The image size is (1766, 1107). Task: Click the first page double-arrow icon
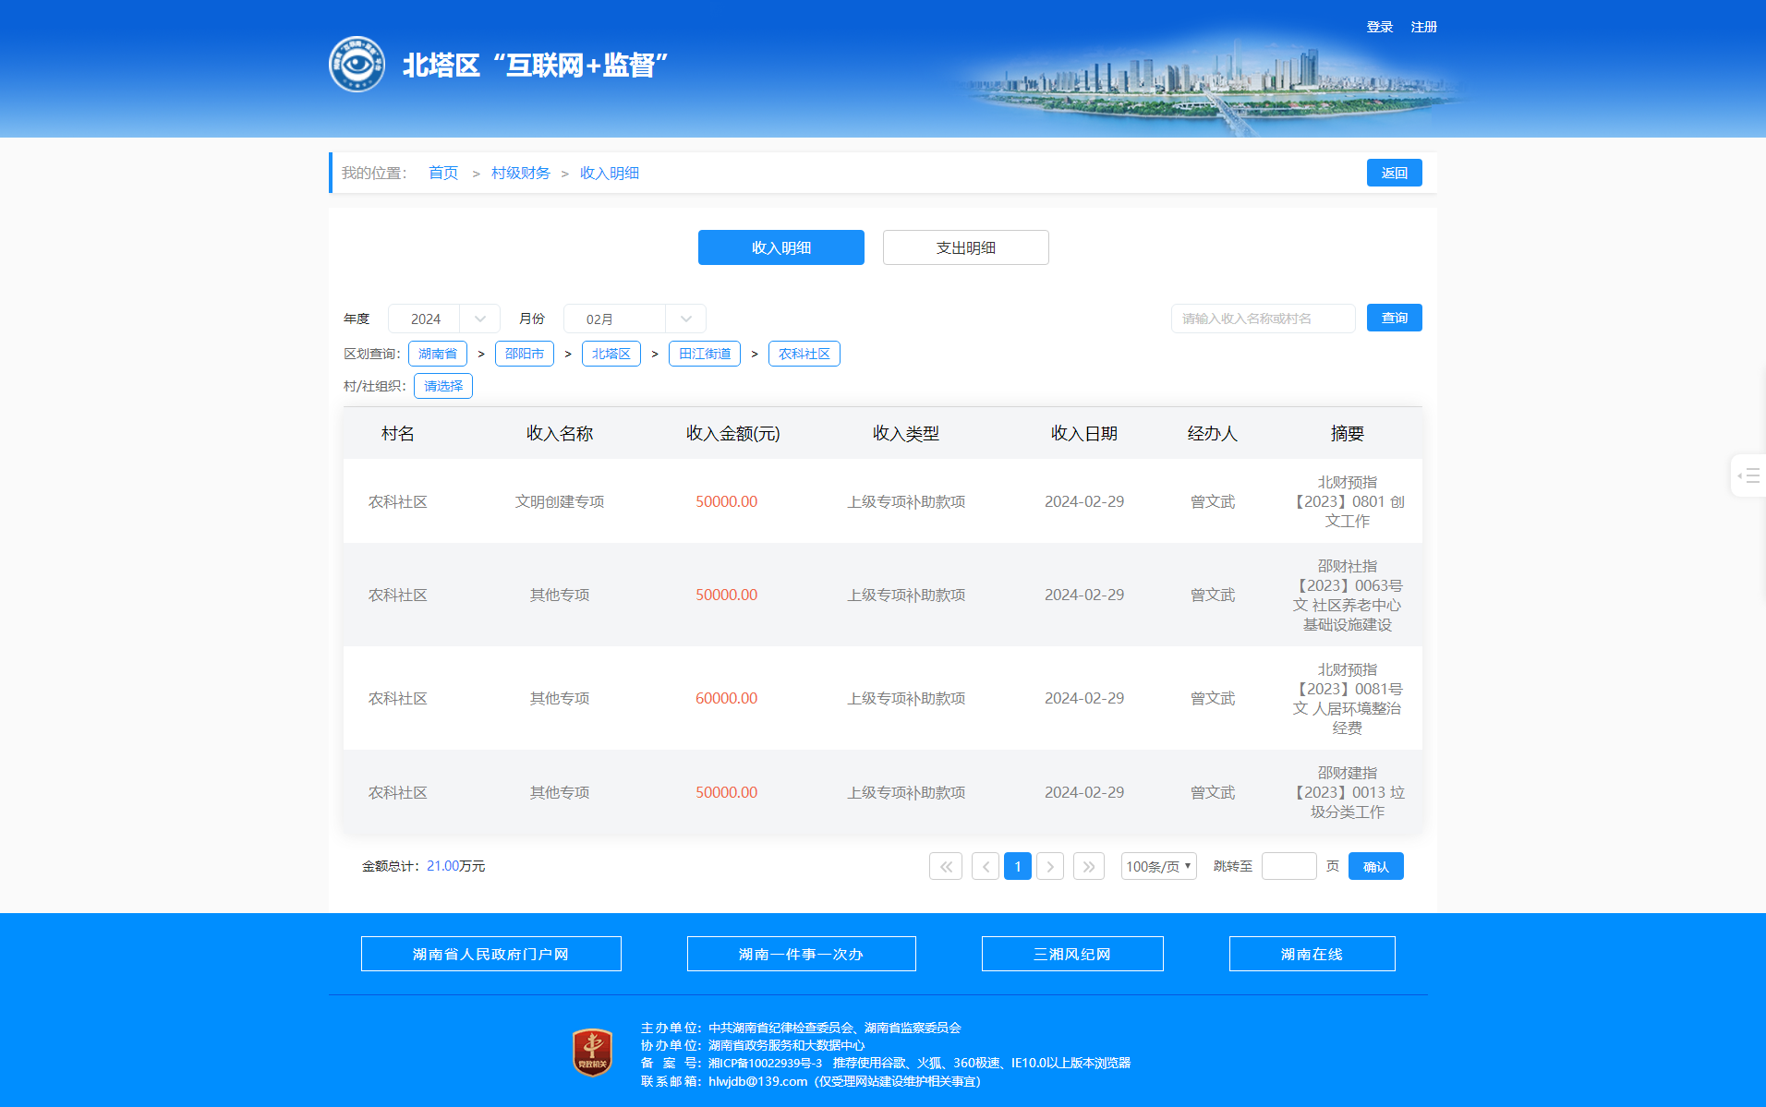[946, 866]
